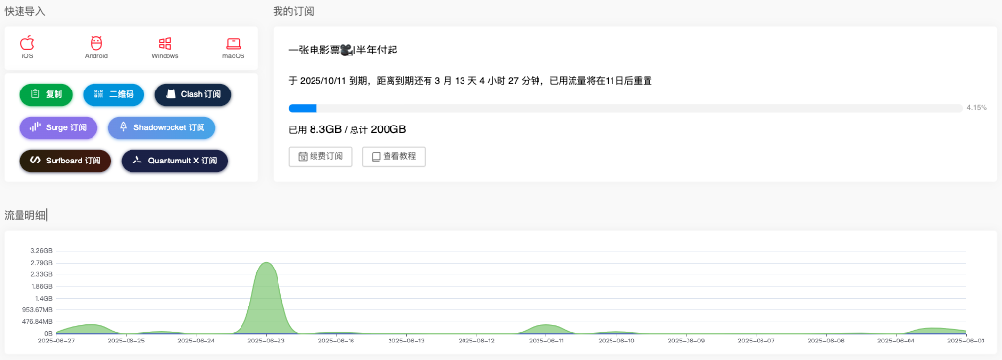Click the Shadowrocket 订阅 button
This screenshot has height=360, width=1002.
pyautogui.click(x=162, y=127)
